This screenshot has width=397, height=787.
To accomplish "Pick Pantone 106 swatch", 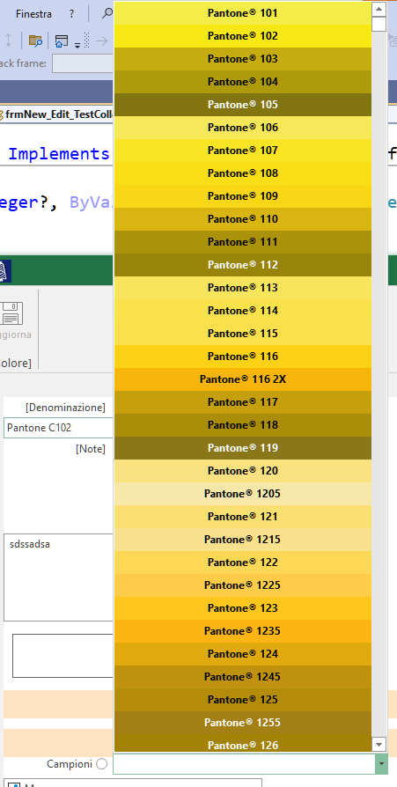I will (x=243, y=128).
